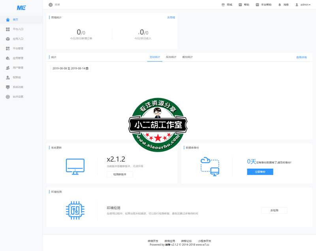Click the 0天 backup days text
Viewport: 316px width, 251px height.
252,162
